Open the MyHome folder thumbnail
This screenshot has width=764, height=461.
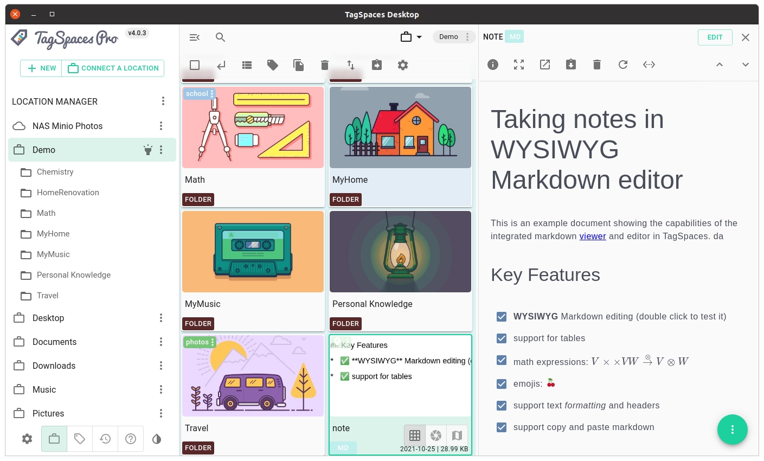pos(401,127)
